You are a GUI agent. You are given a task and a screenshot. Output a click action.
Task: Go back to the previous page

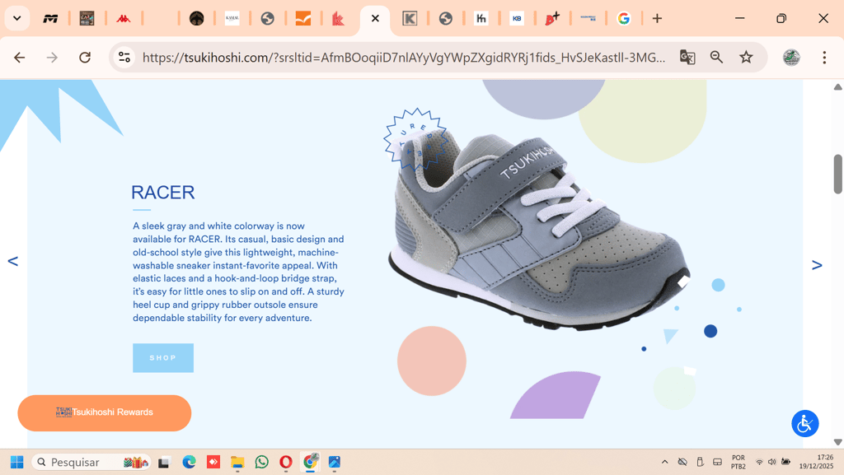point(20,57)
